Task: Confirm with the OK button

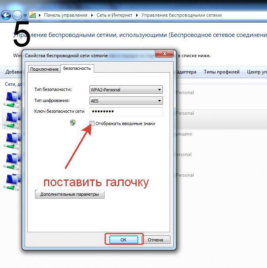Action: (124, 240)
